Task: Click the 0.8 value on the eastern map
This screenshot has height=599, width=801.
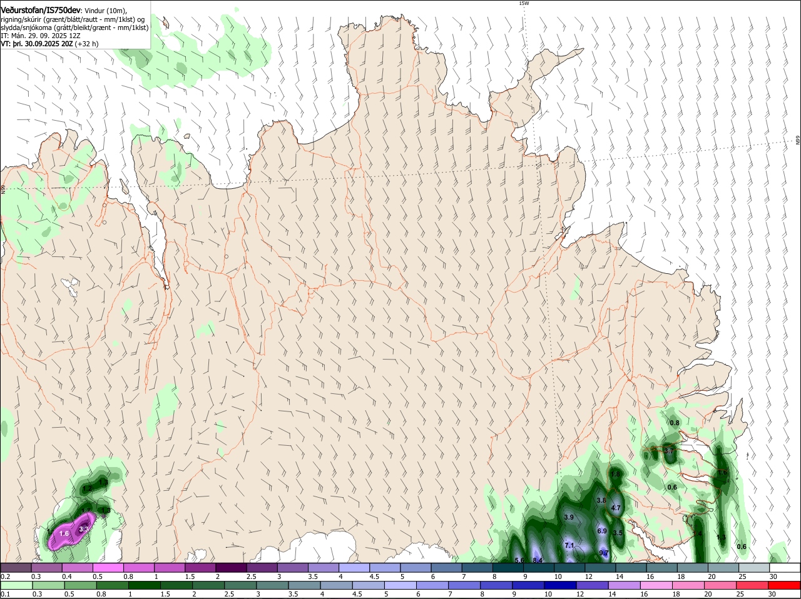Action: pyautogui.click(x=675, y=423)
